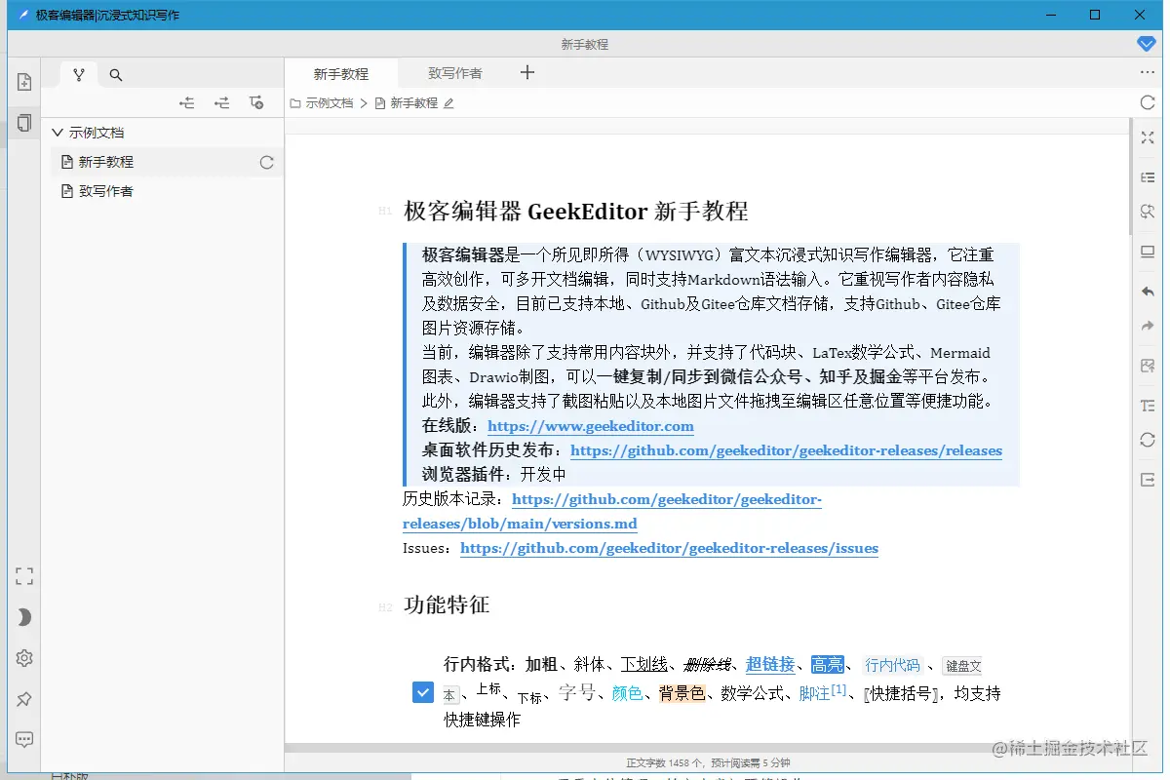Screen dimensions: 1170x780
Task: Open the search tab with magnifier icon
Action: pyautogui.click(x=116, y=74)
